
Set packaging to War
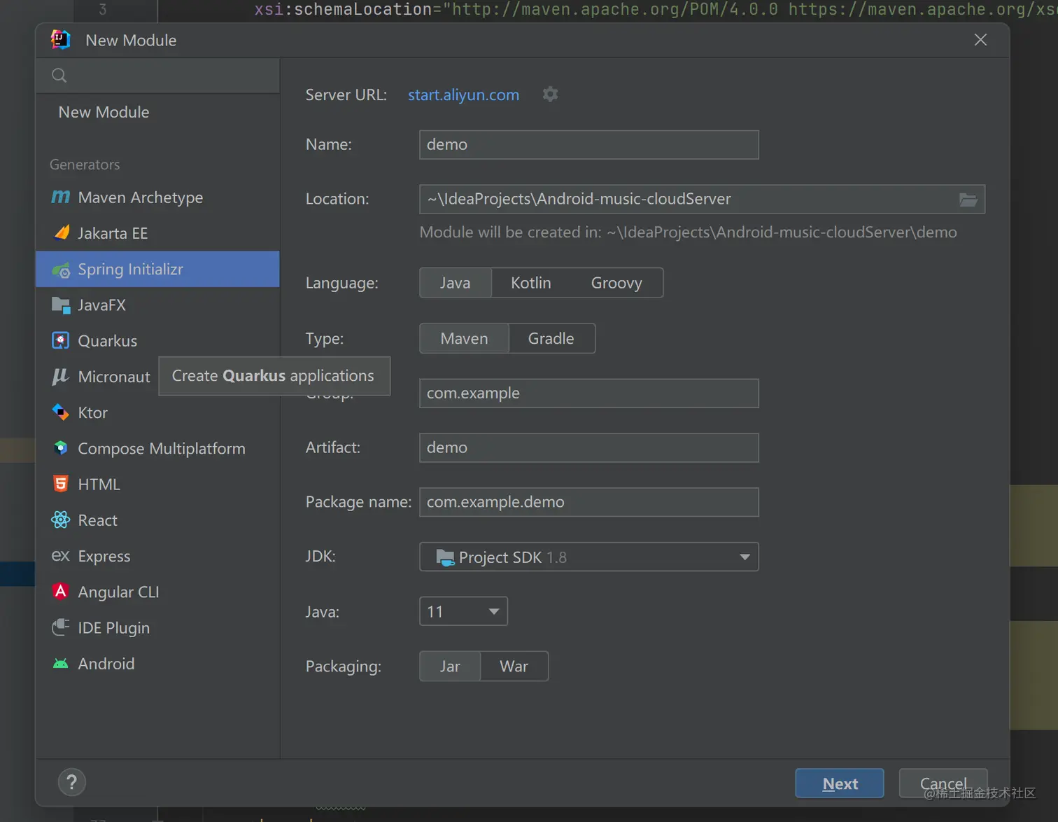[514, 667]
